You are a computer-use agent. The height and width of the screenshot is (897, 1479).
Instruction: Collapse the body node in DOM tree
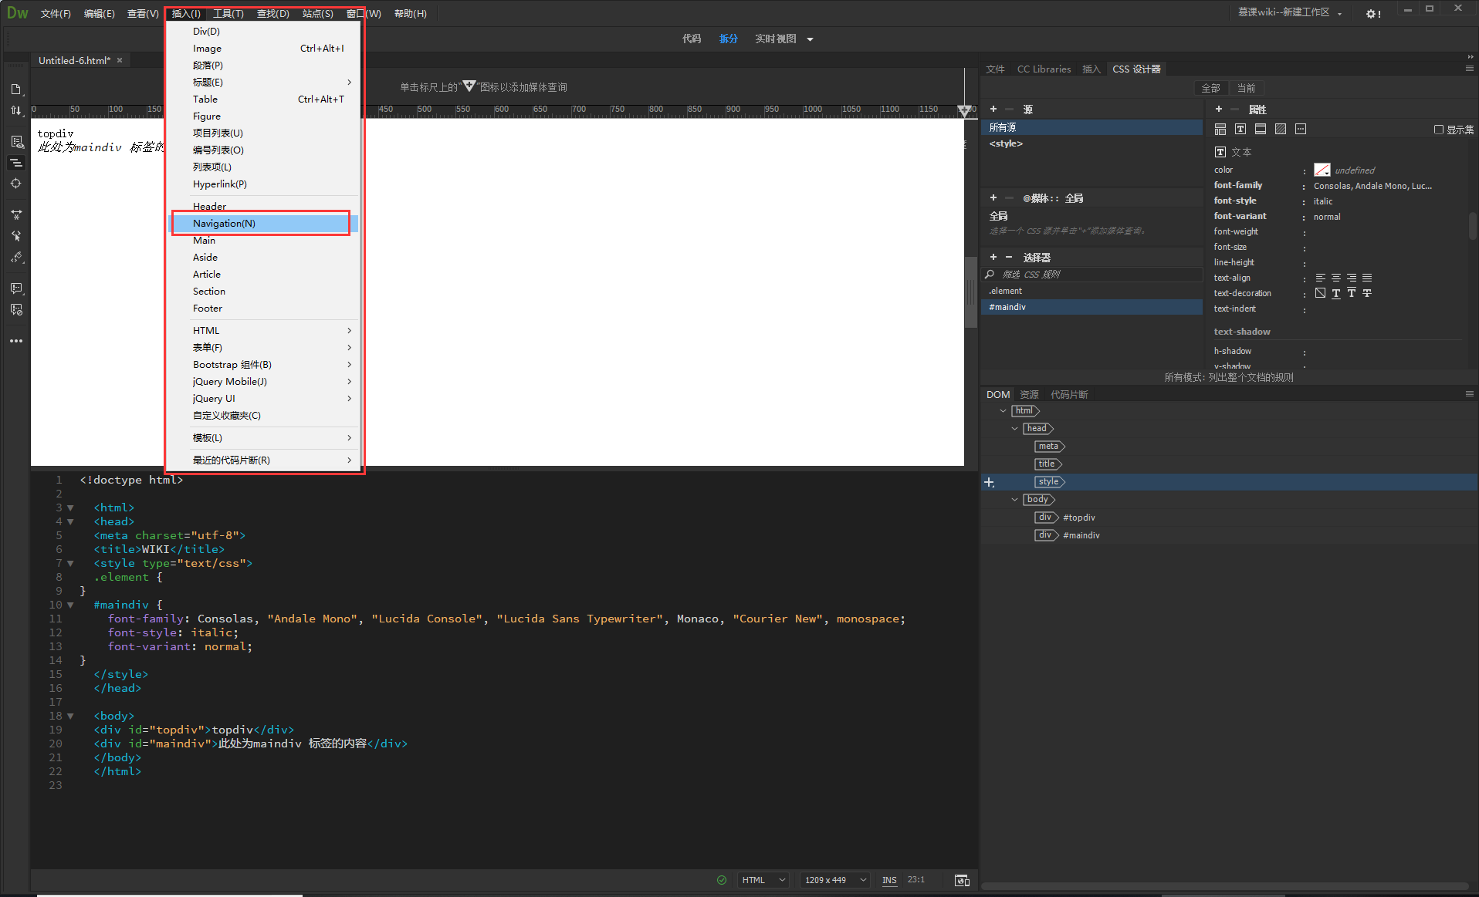[x=1014, y=500]
